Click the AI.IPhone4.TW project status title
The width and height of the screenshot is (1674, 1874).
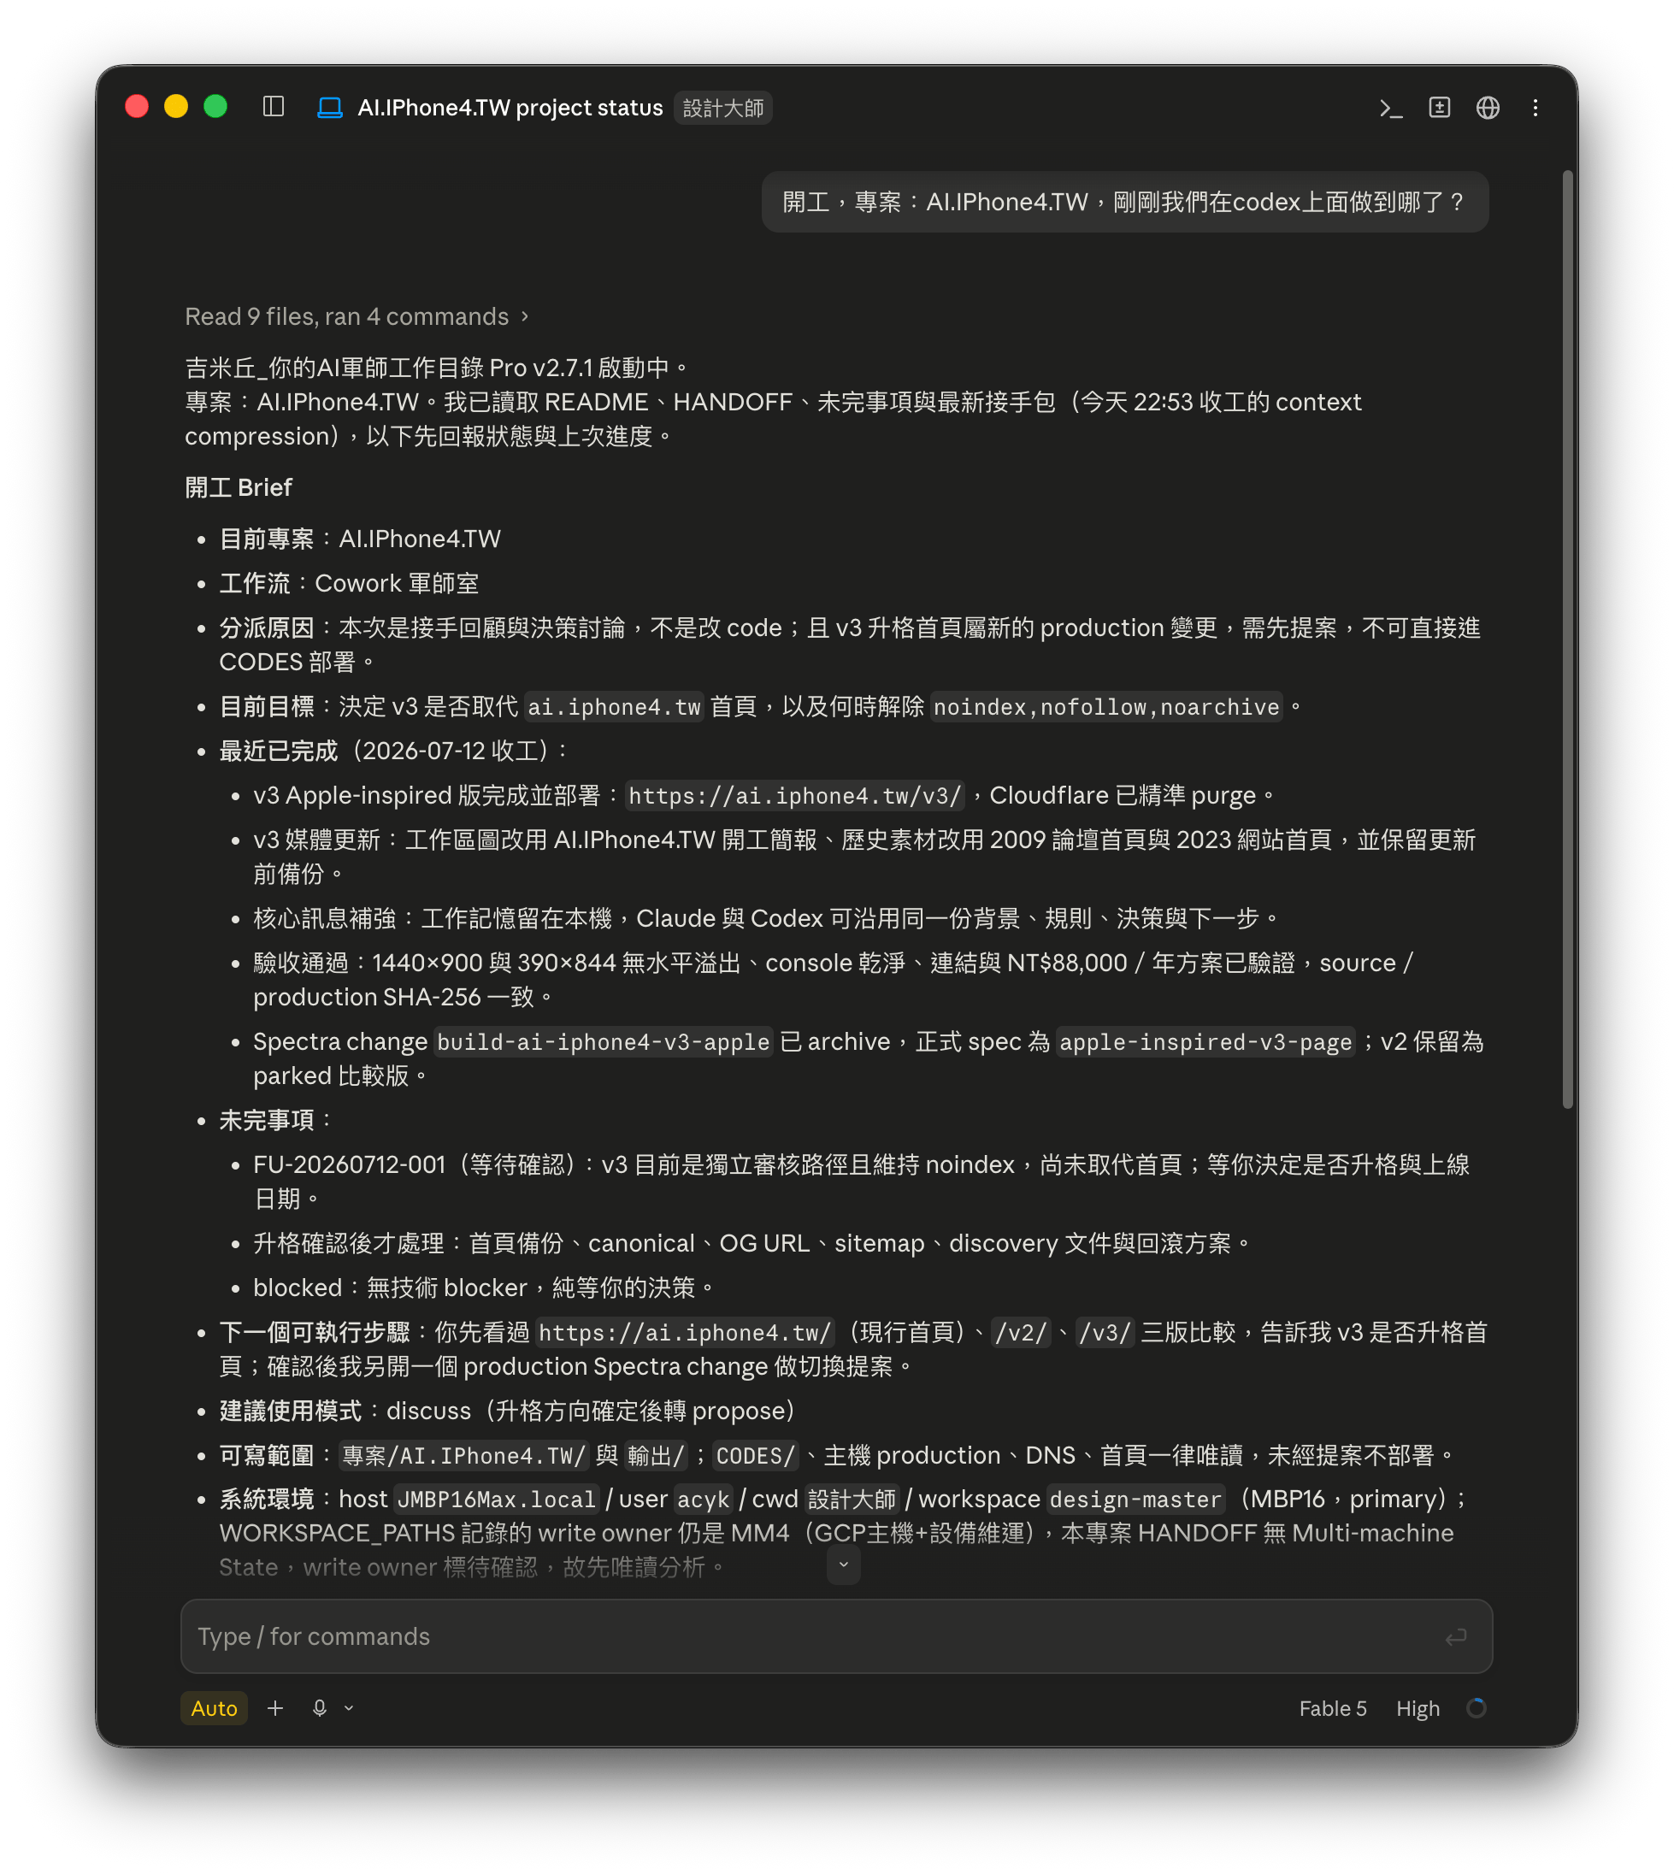click(510, 108)
